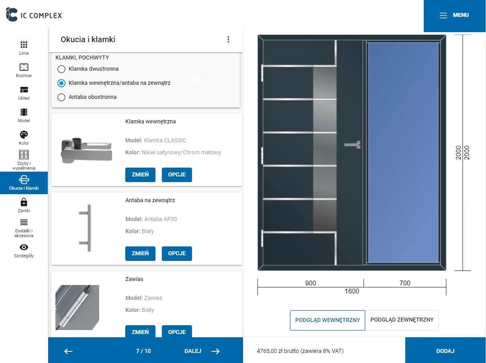Open the three-dot options menu
Screen dimensions: 486x363
228,39
